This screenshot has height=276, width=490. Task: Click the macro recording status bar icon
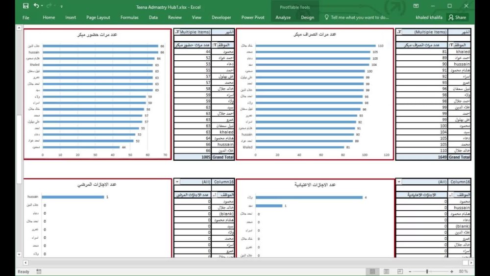(39, 271)
